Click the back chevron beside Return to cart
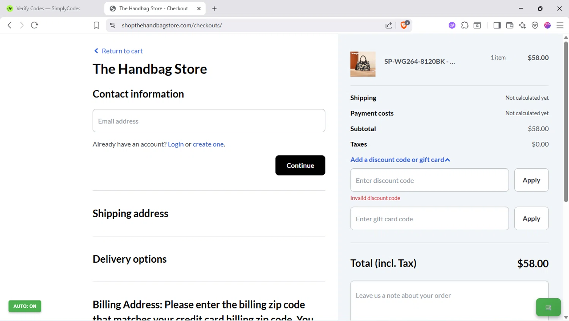Viewport: 569px width, 321px height. (x=96, y=51)
